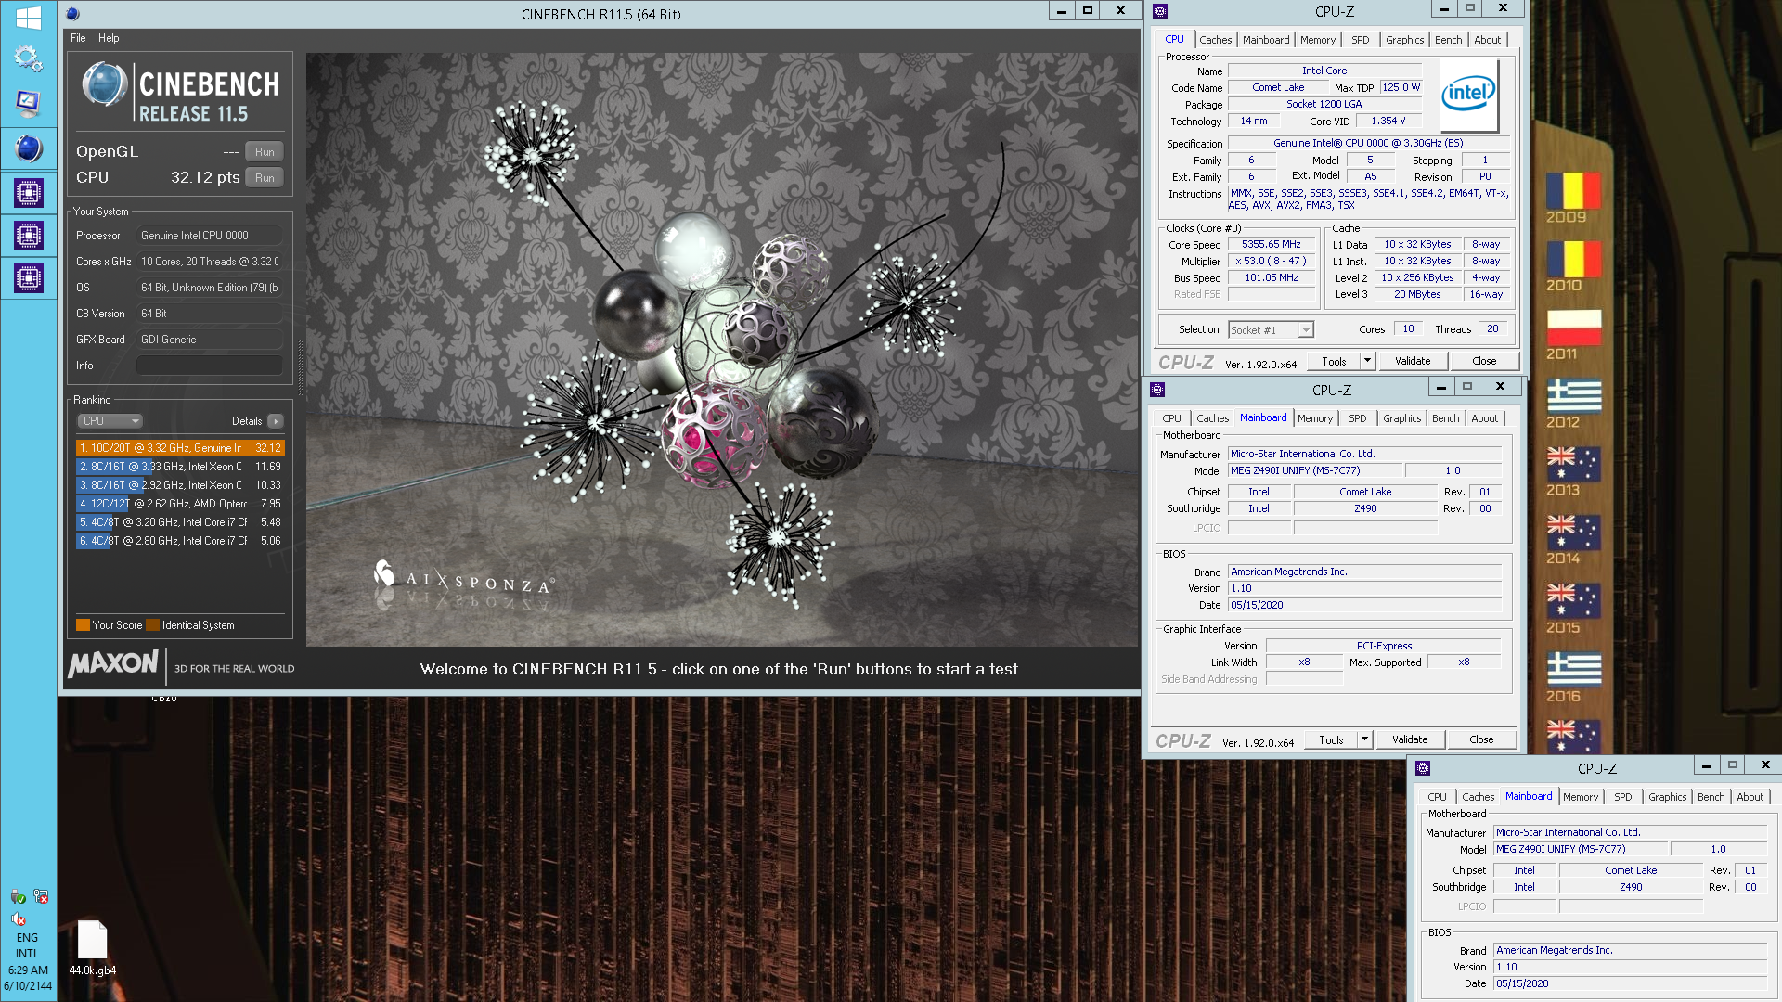Click Validate in middle CPU-Z window
1782x1002 pixels.
[x=1409, y=739]
